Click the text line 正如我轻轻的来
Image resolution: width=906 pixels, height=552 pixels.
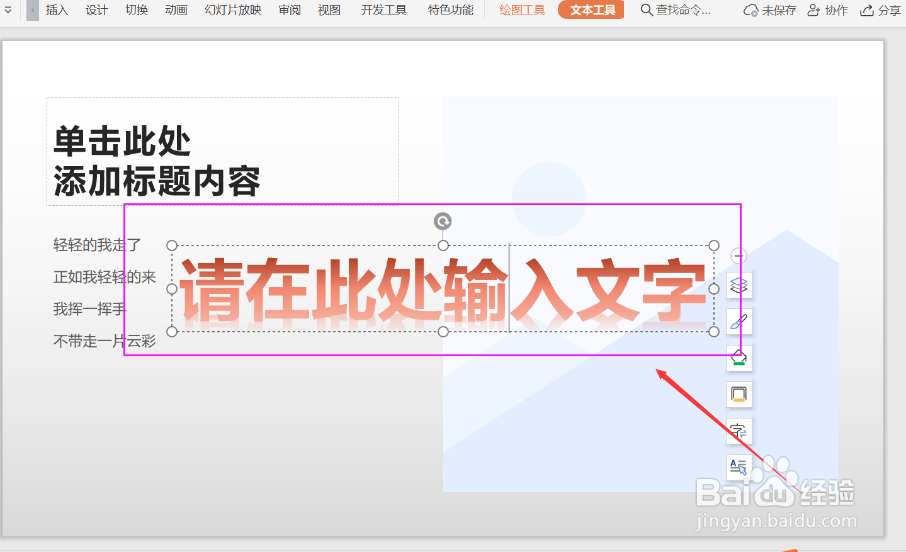pyautogui.click(x=105, y=277)
